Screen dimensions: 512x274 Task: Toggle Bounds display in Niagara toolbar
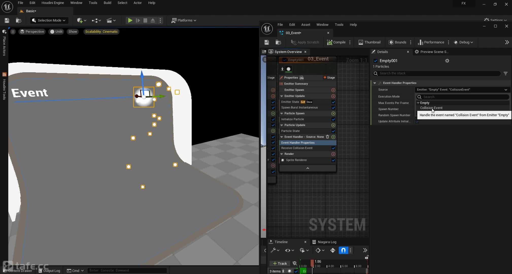(397, 42)
